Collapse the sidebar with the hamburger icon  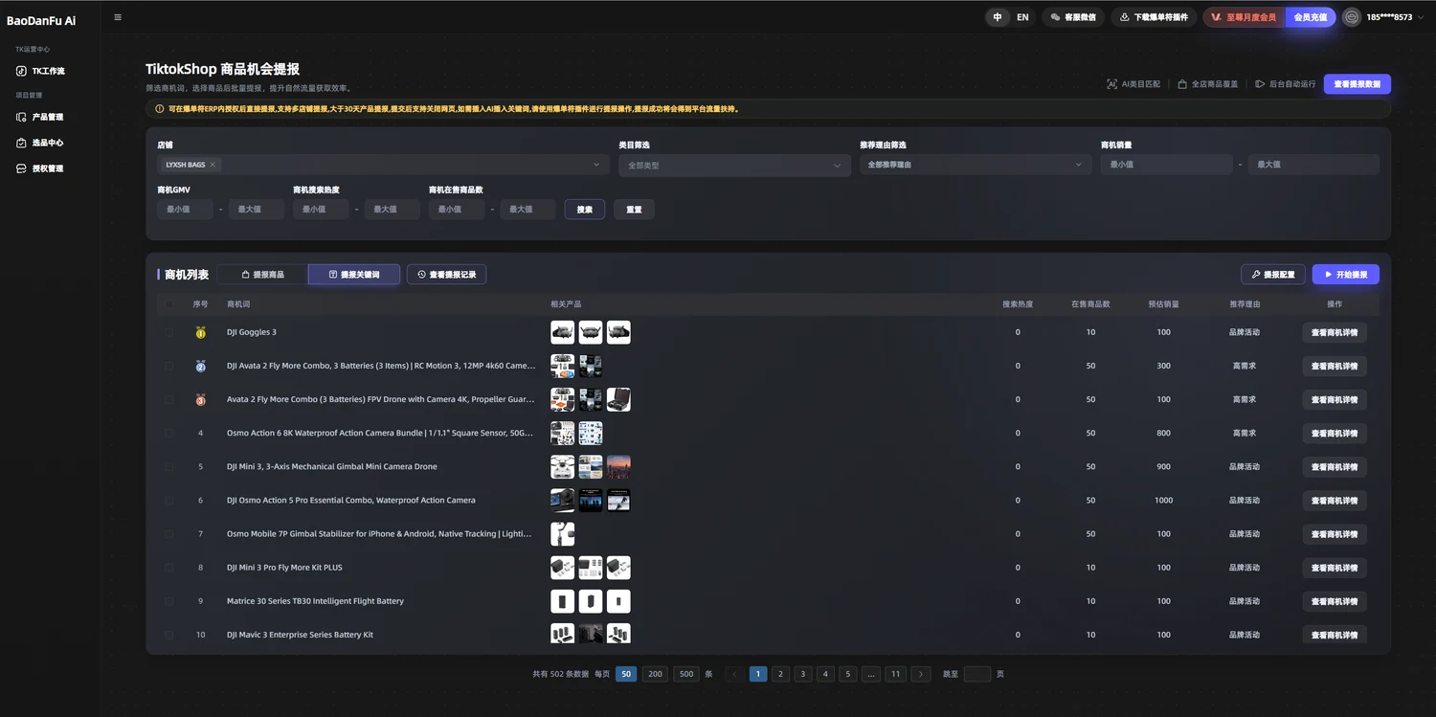pos(118,17)
